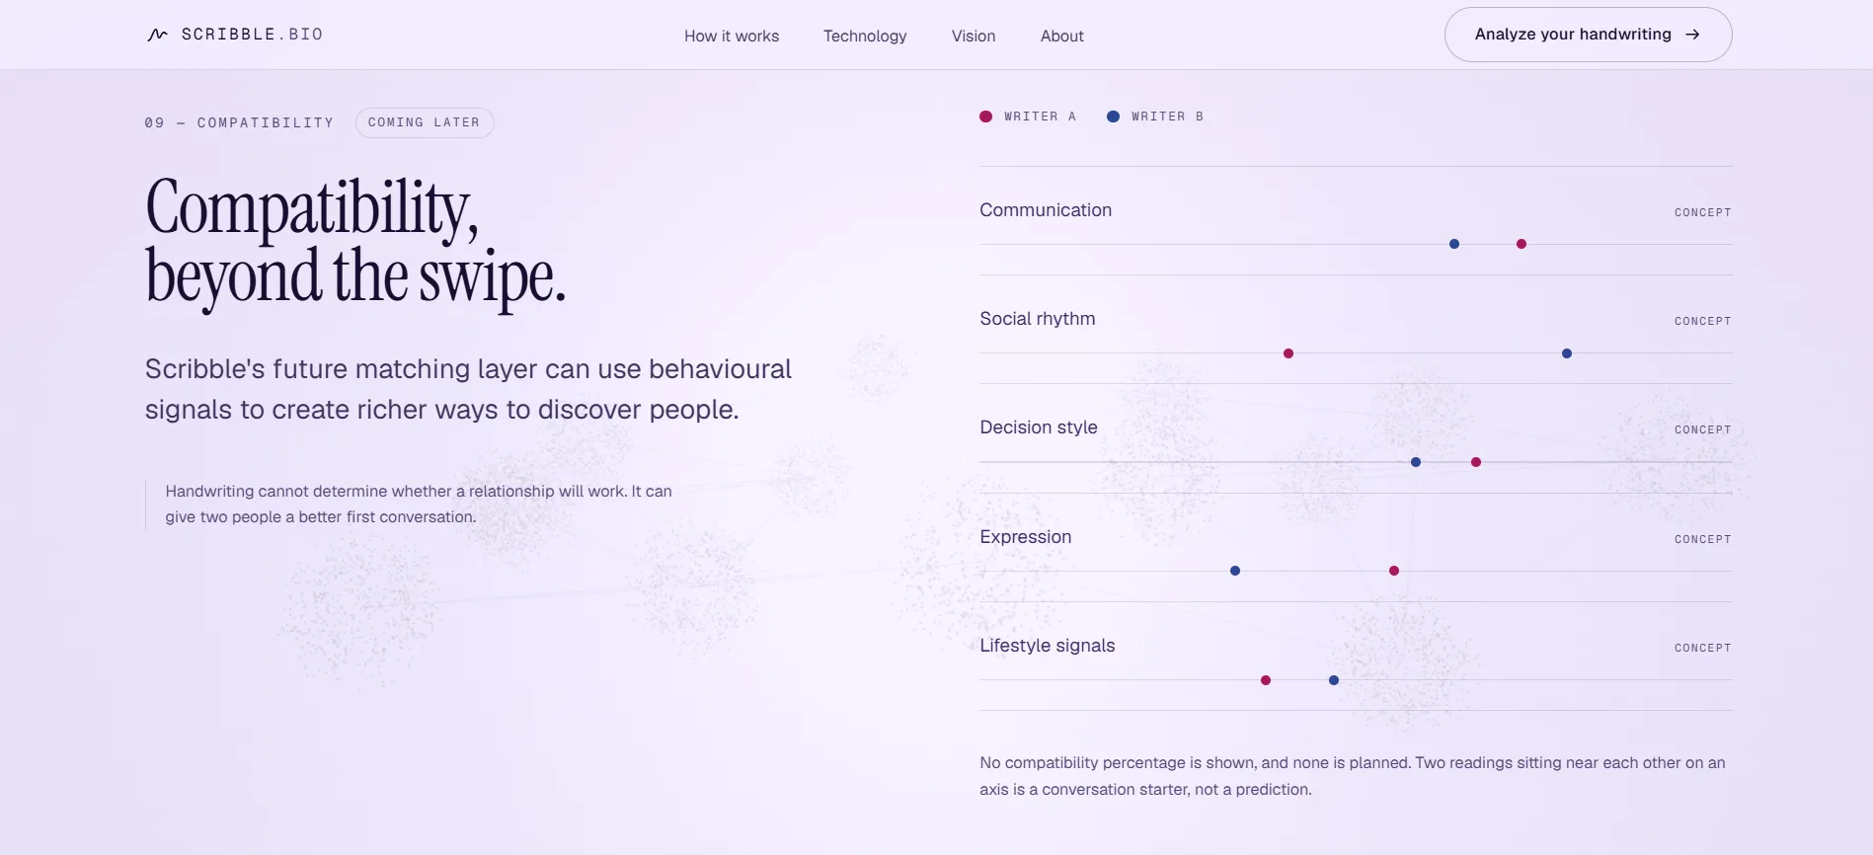Screen dimensions: 1873x855
Task: Click the CONCEPT tag beside Communication
Action: [1703, 212]
